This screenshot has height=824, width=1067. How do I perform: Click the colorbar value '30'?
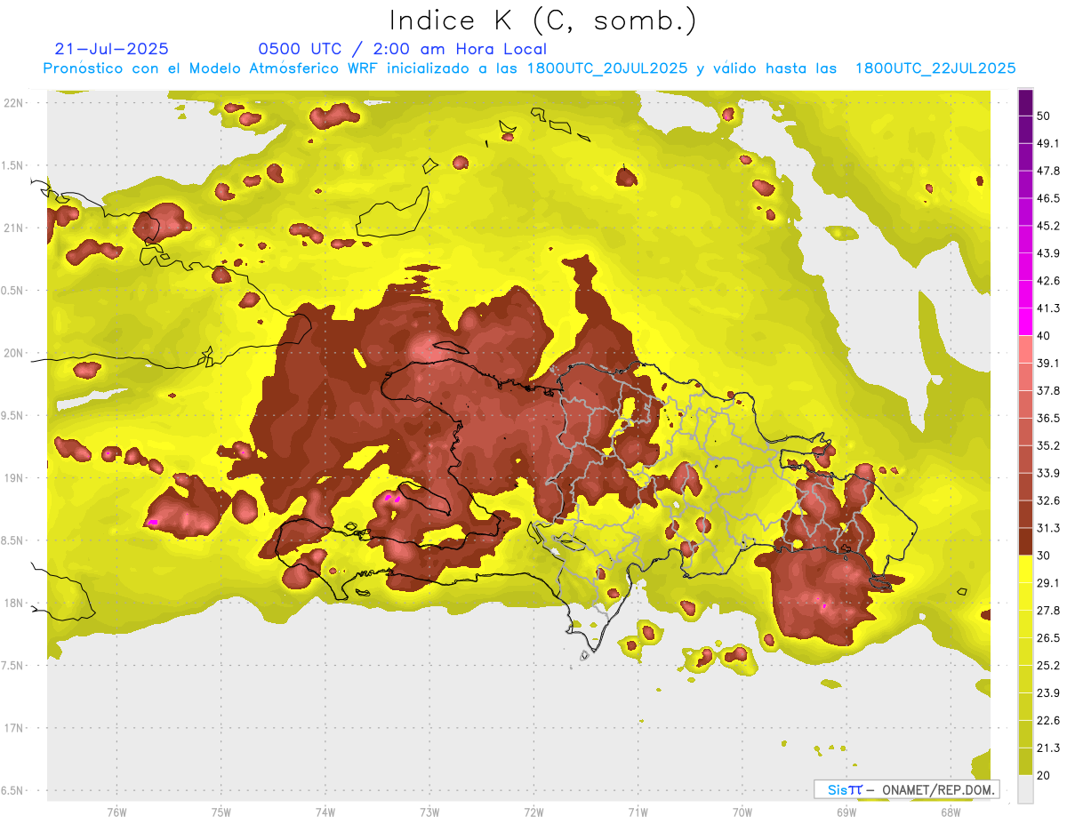click(x=1044, y=556)
